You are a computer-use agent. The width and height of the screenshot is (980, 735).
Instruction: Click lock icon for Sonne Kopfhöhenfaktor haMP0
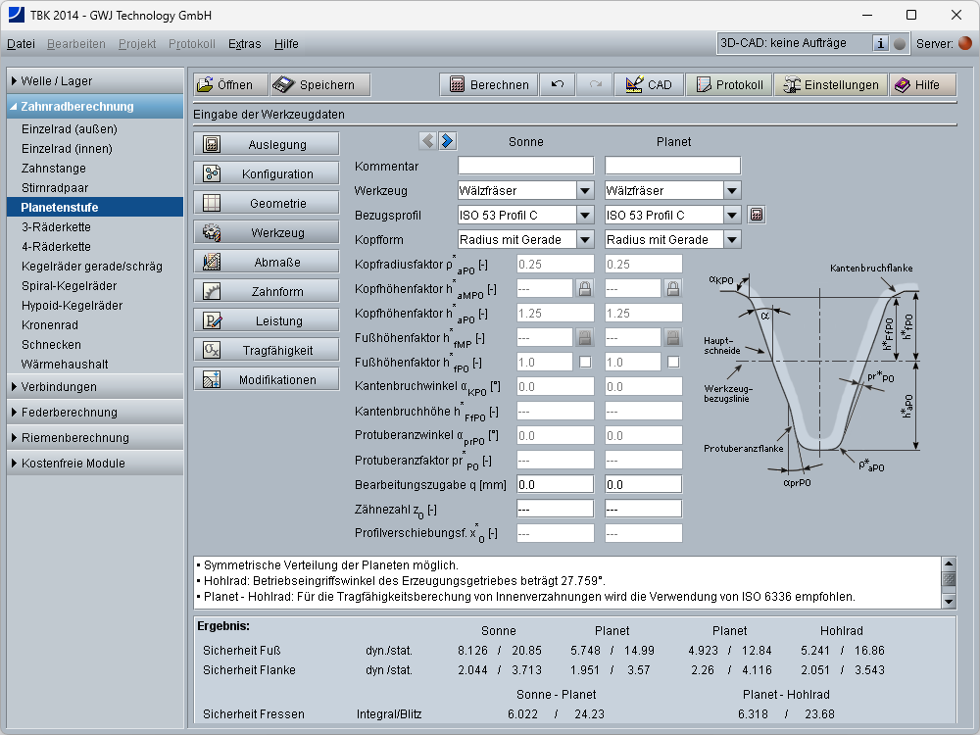point(584,288)
